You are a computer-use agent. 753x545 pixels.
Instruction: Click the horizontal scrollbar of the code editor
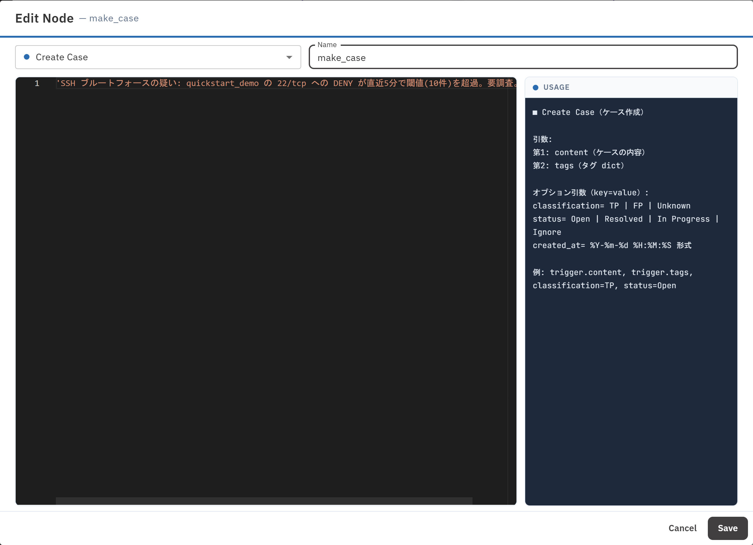click(264, 501)
